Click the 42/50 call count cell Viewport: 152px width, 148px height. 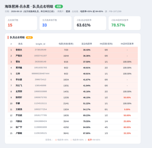click(x=66, y=127)
